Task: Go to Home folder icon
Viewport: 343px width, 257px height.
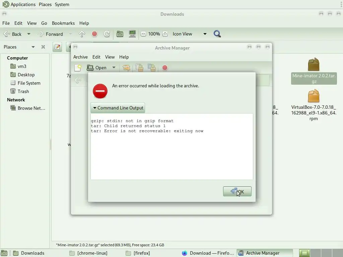Action: [x=120, y=34]
